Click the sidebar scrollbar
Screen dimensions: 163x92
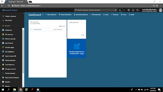pos(23,52)
